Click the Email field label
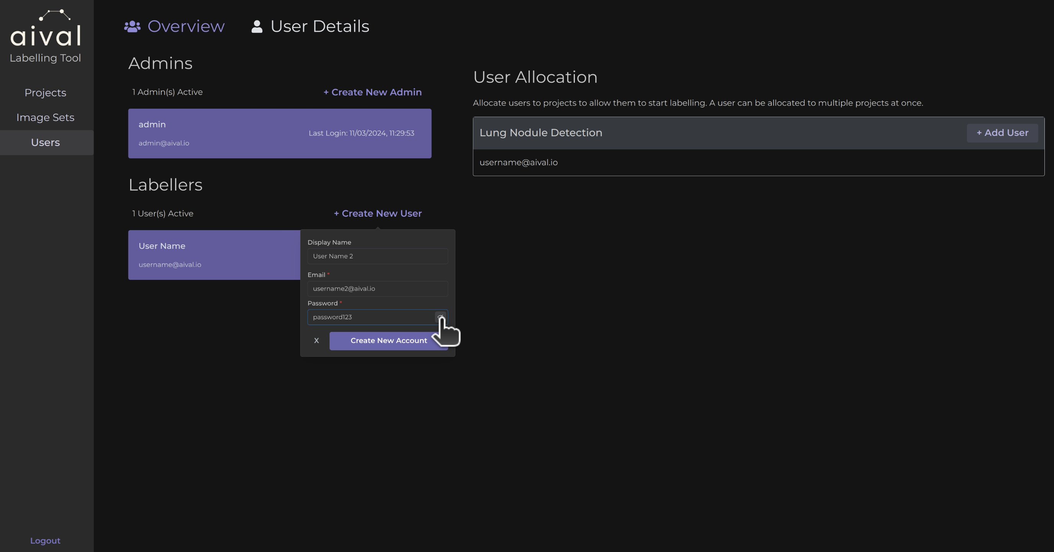 (x=316, y=275)
